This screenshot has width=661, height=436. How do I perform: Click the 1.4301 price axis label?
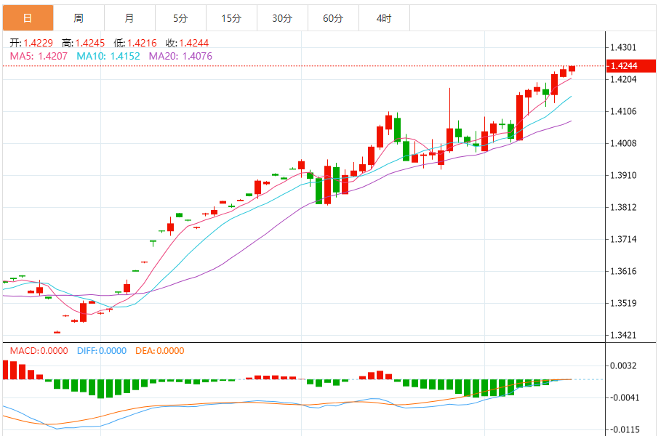coord(623,48)
